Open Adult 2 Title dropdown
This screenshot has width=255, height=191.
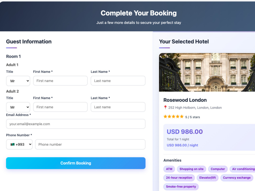click(x=18, y=107)
